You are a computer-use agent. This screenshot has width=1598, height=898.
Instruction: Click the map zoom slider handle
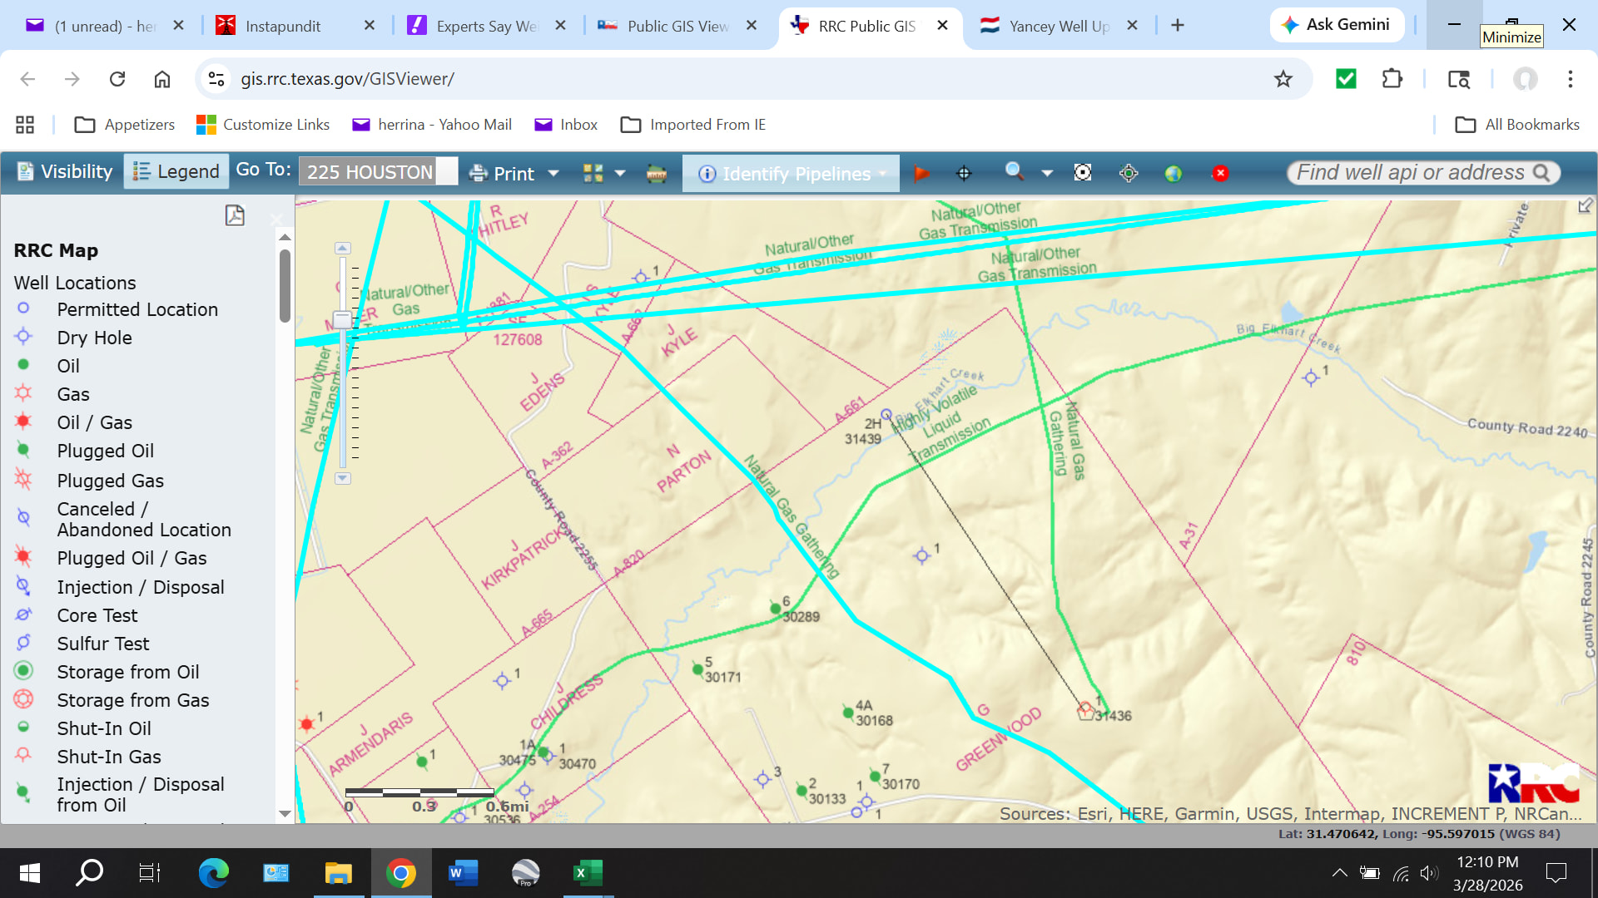[342, 319]
